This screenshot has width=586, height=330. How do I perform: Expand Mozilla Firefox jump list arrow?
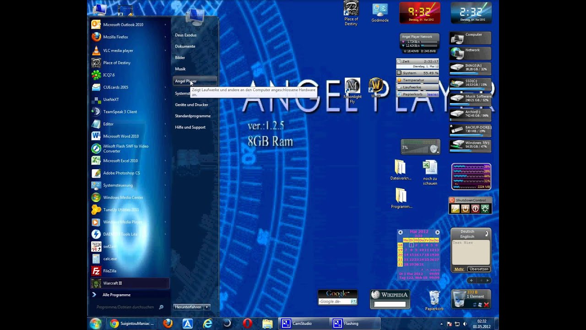[165, 37]
